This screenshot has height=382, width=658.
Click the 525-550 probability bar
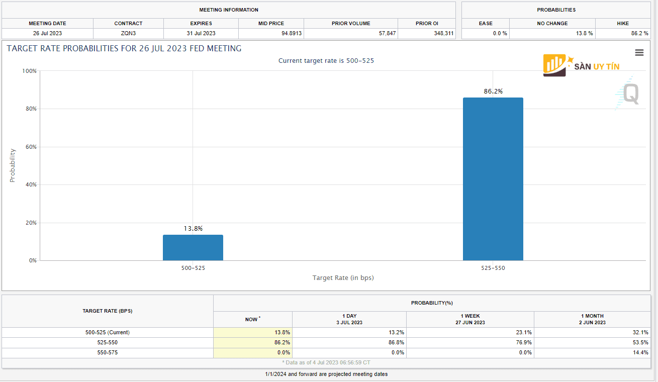click(493, 179)
